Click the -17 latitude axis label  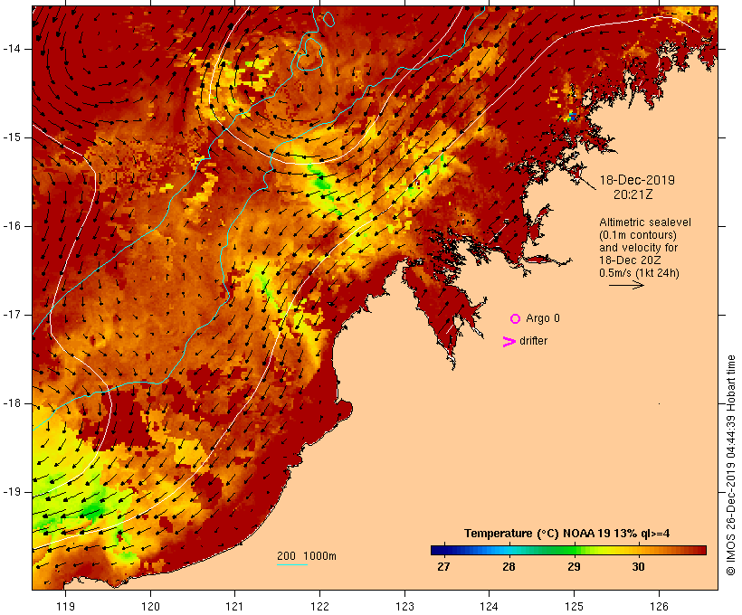pyautogui.click(x=12, y=315)
